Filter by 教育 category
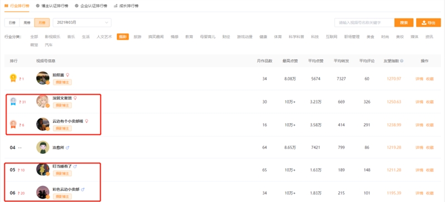Viewport: 445px width, 202px height. (x=189, y=37)
